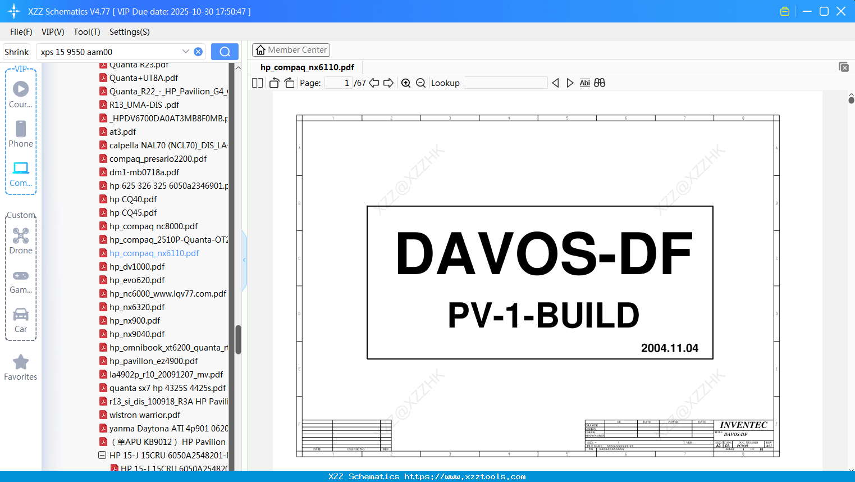Screen dimensions: 855x482
Task: Open the File(F) menu
Action: tap(21, 32)
